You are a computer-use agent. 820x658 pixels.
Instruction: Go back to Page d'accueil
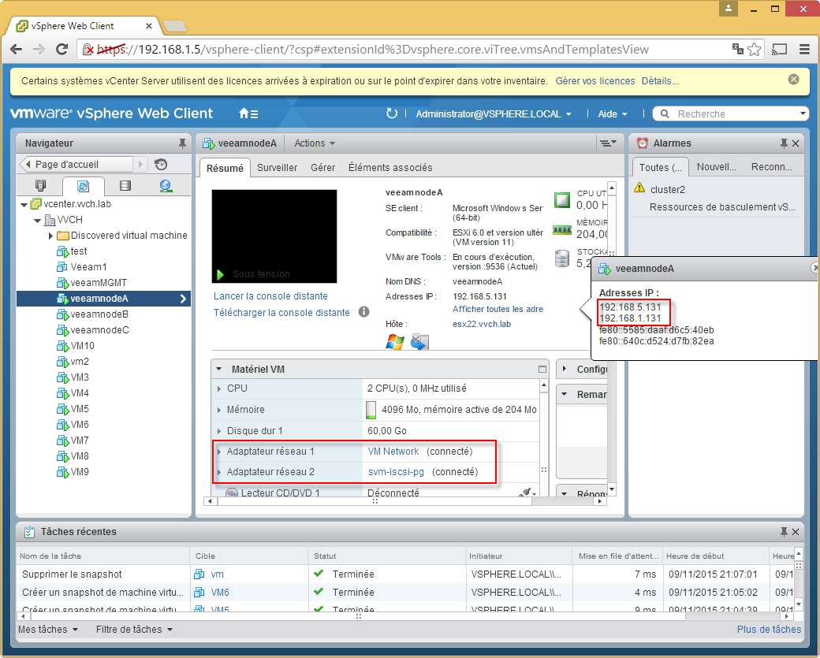pos(76,165)
